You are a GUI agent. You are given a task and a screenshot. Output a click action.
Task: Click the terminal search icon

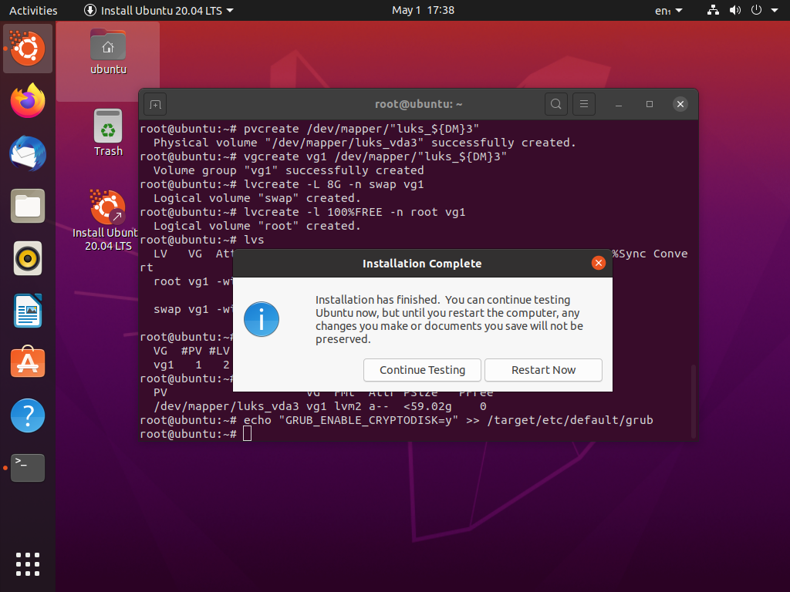click(x=556, y=104)
